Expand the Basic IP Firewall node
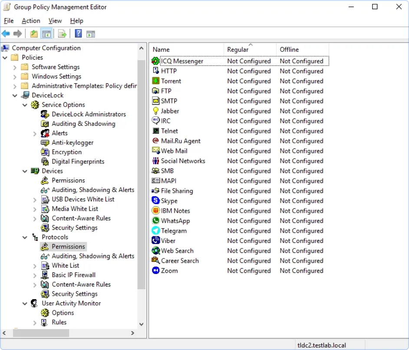409x350 pixels. pyautogui.click(x=35, y=275)
